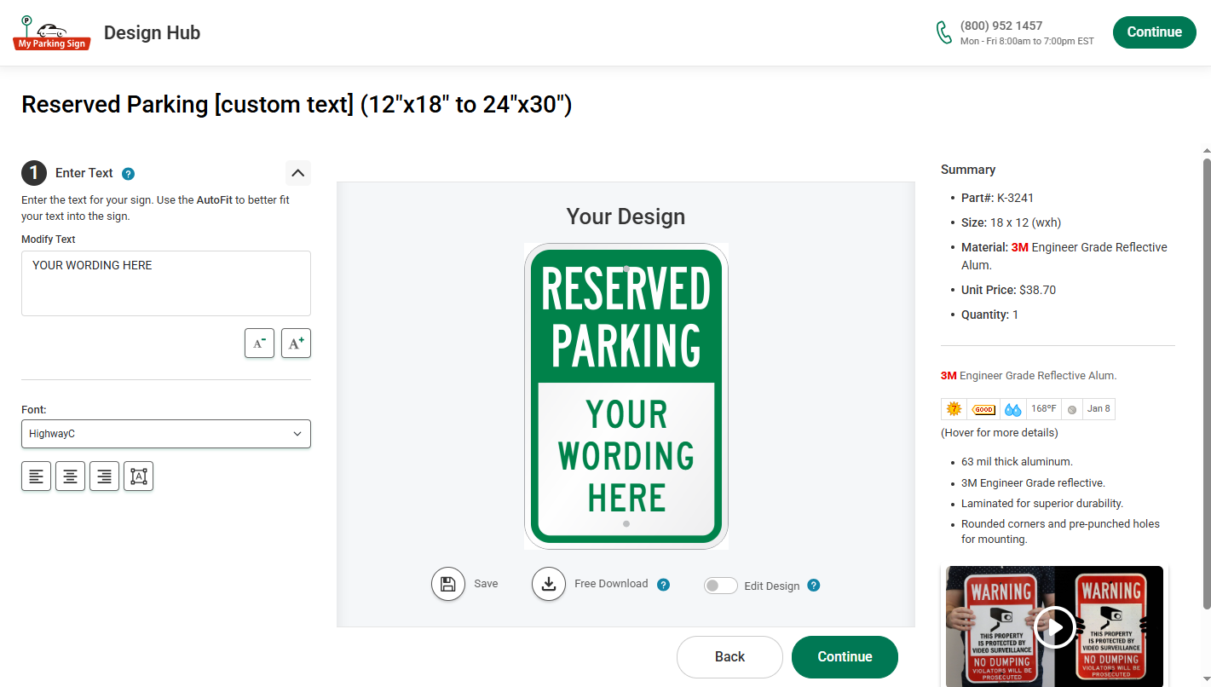
Task: Select the AutoFit text tool
Action: click(138, 476)
